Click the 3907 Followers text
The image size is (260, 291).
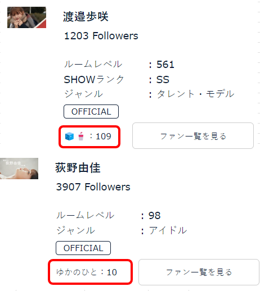pos(93,187)
